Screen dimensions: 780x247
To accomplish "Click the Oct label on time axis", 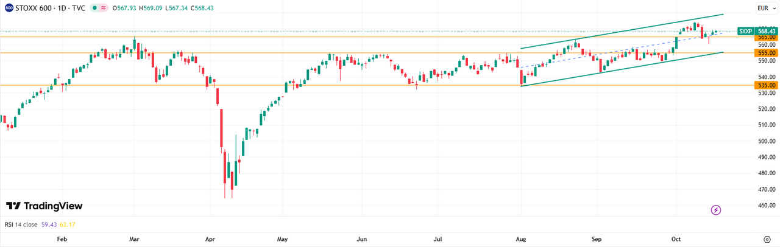I will point(675,239).
